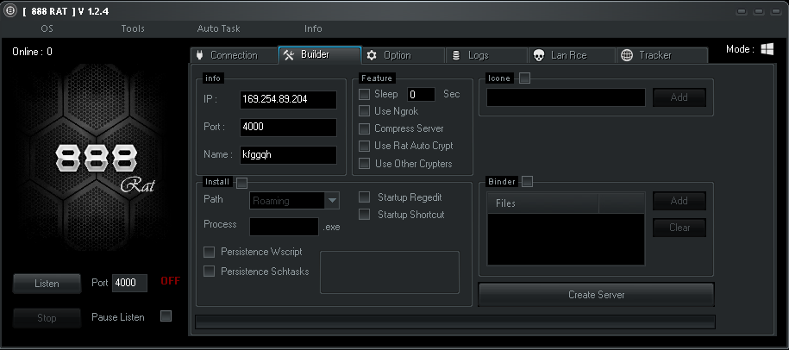
Task: Click the tools icon on Builder tab
Action: (289, 55)
